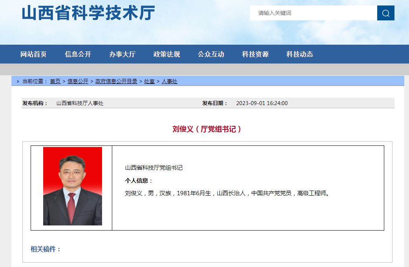
Task: Open the 信息公开 navigation menu
Action: click(78, 54)
